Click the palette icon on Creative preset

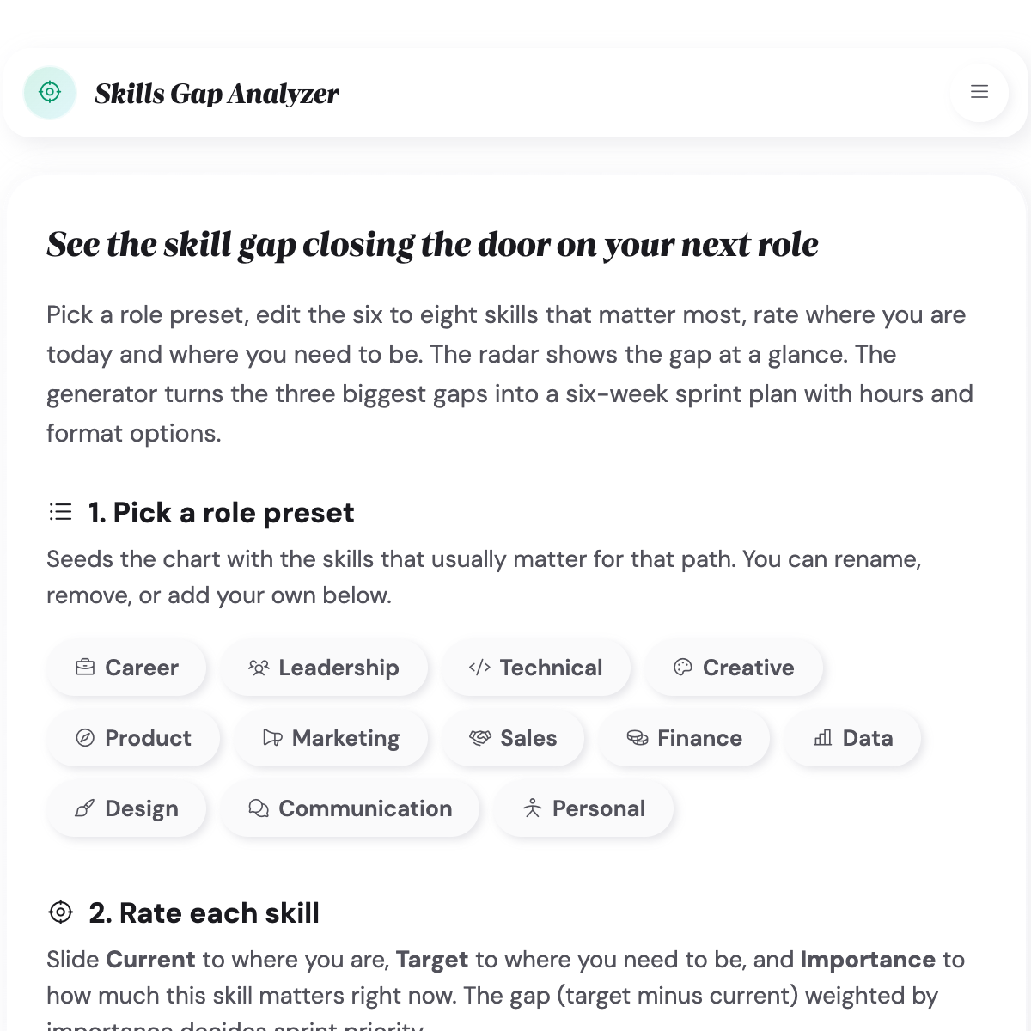pyautogui.click(x=683, y=668)
